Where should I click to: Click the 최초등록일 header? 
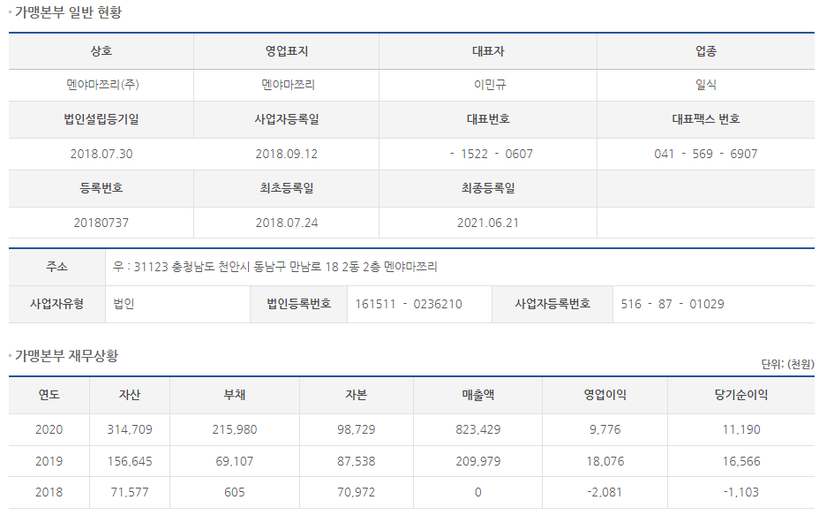pos(286,188)
